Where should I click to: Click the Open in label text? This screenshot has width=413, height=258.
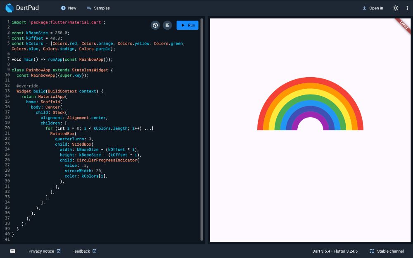(376, 8)
